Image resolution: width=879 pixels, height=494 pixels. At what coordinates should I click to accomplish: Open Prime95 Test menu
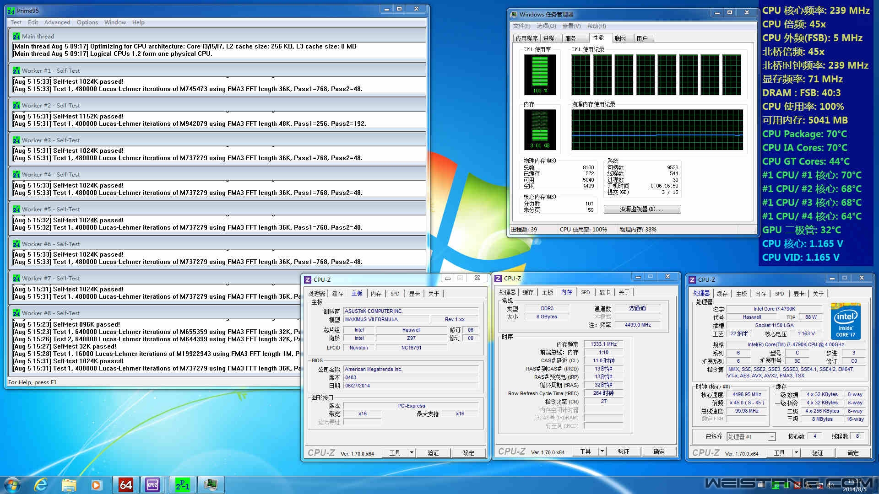click(x=16, y=22)
